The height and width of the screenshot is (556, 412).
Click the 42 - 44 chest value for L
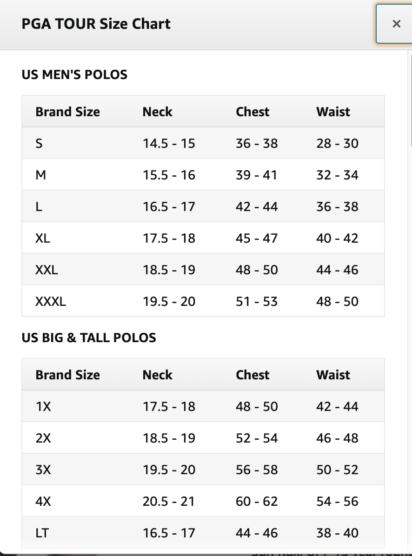(x=257, y=206)
